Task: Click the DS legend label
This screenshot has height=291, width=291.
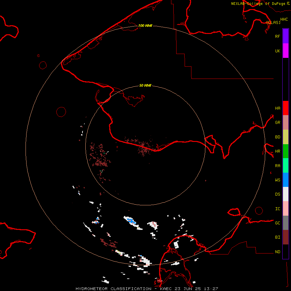Action: (x=277, y=194)
